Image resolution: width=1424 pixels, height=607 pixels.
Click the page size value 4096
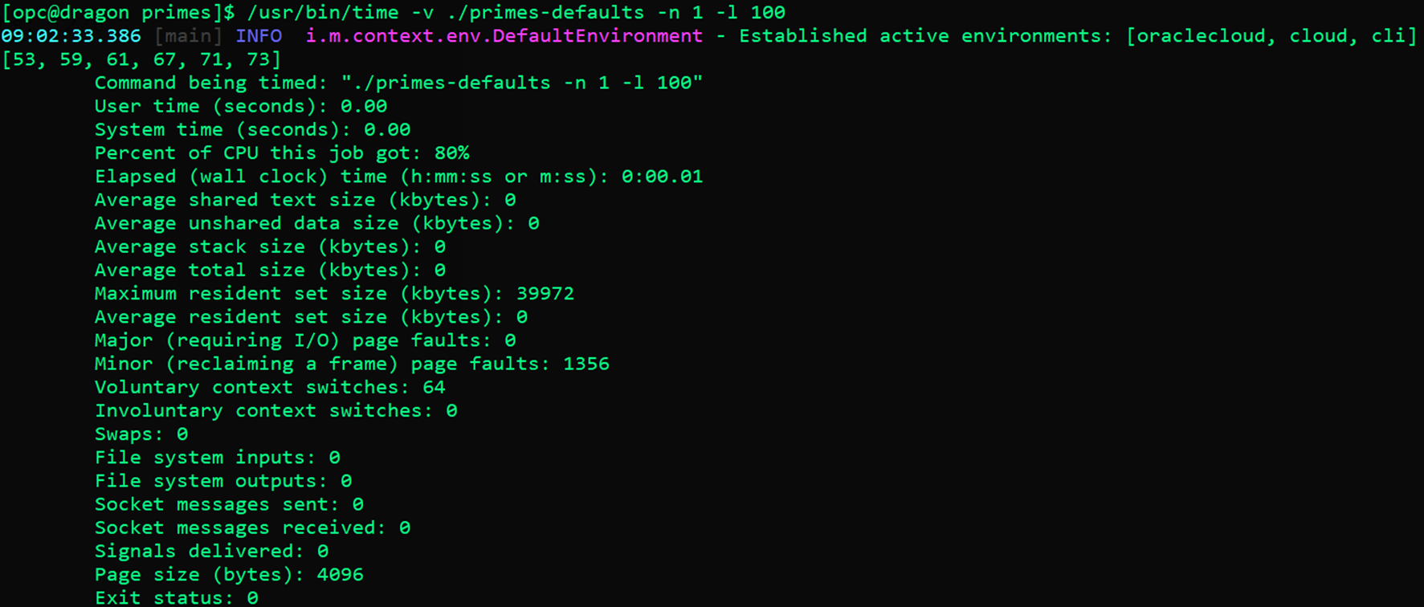(340, 575)
